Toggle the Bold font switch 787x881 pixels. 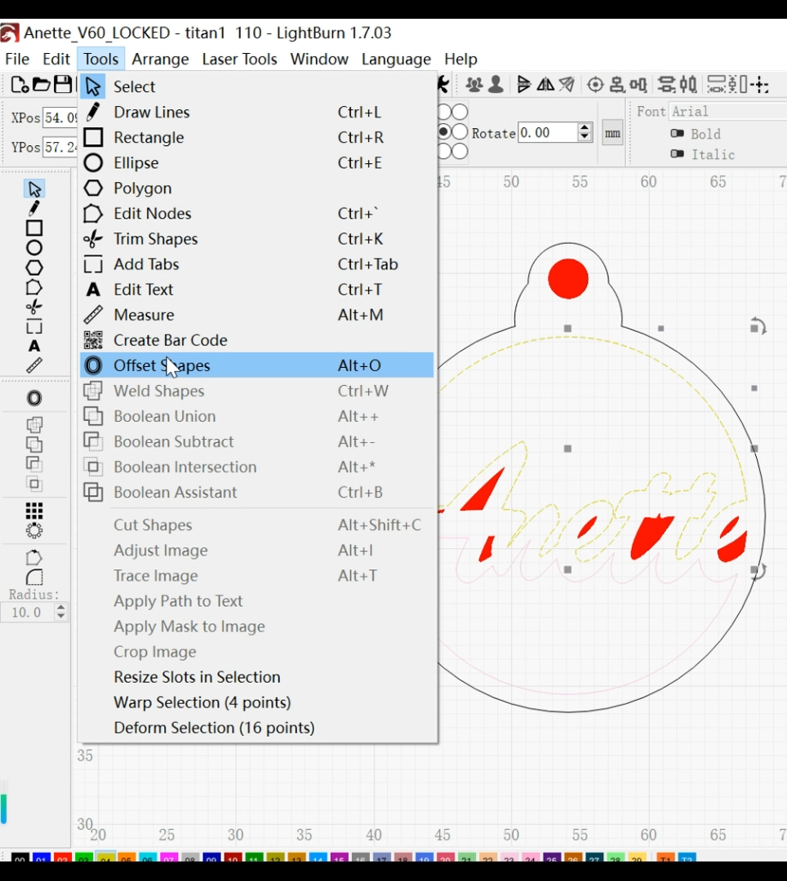point(677,134)
